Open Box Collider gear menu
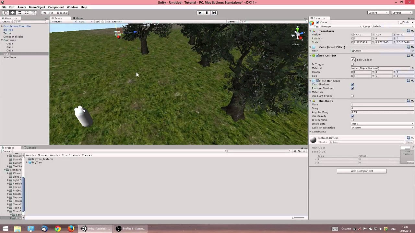The image size is (415, 233). pyautogui.click(x=412, y=55)
